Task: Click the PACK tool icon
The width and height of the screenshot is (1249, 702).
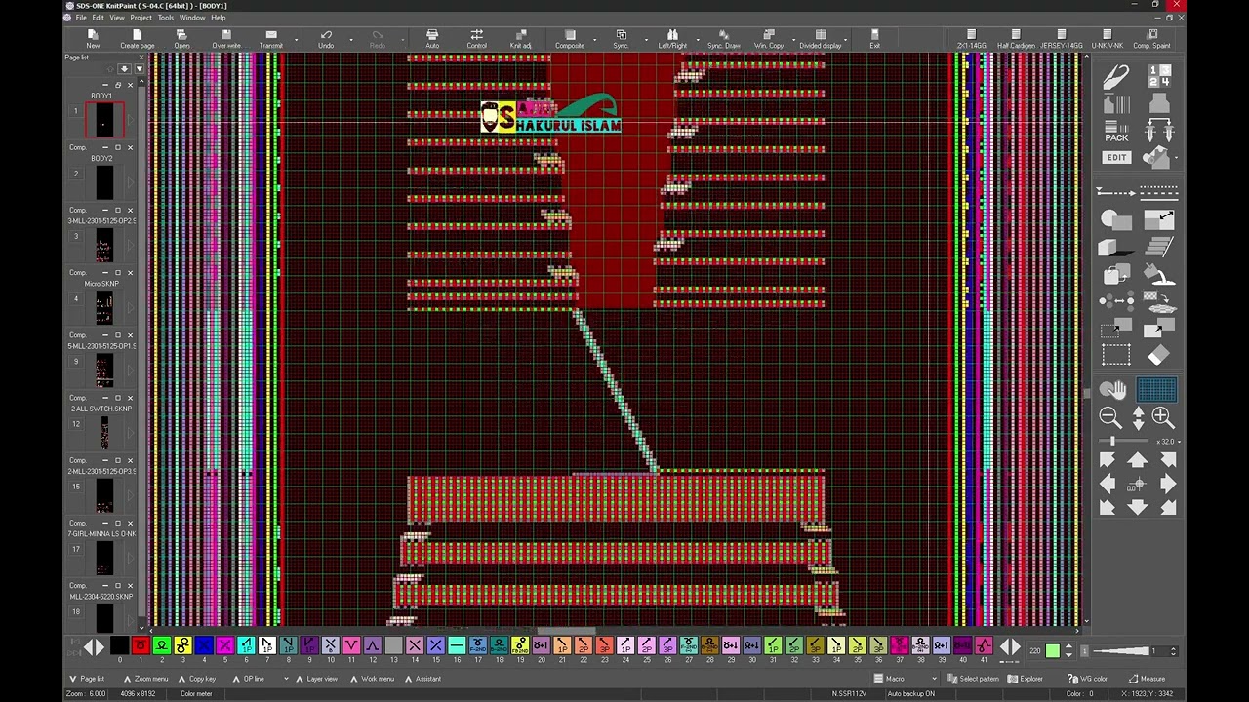Action: coord(1116,132)
